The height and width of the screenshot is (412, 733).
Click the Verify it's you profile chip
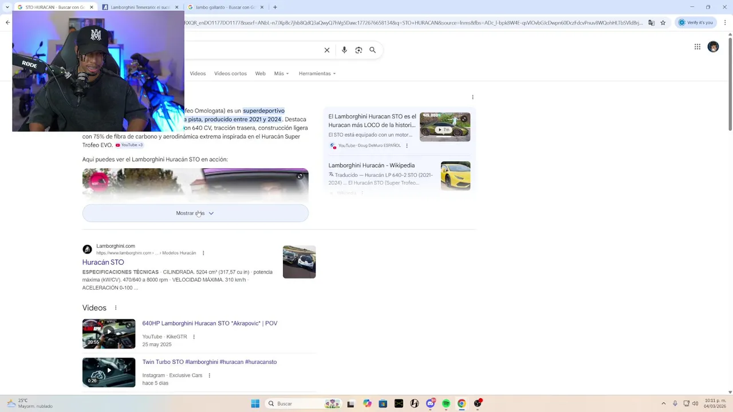click(x=696, y=23)
